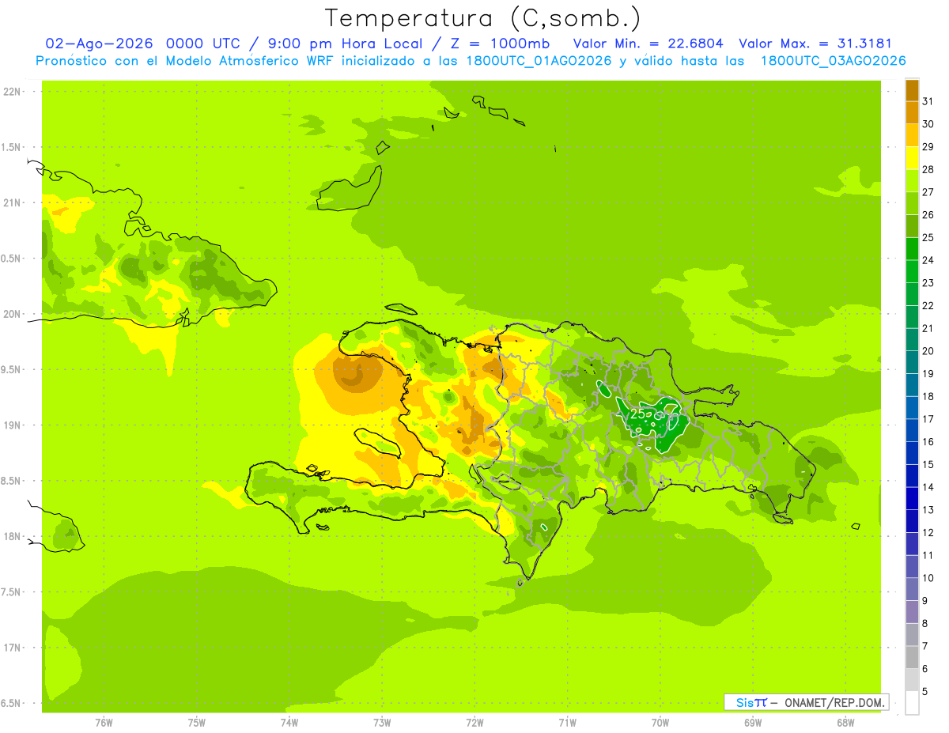The height and width of the screenshot is (733, 949).
Task: Pick the yellow swatch between 28 and 29
Action: coord(912,158)
